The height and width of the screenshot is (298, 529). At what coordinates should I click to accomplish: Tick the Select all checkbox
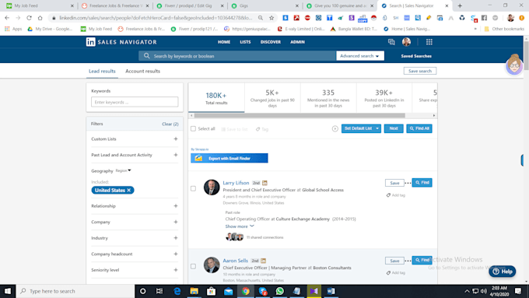tap(193, 128)
